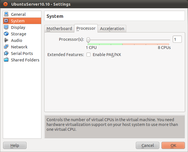Click the Serial Ports connector icon

click(6, 53)
